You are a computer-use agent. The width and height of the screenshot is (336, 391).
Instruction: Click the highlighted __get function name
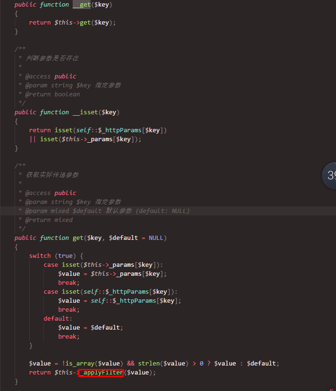82,5
